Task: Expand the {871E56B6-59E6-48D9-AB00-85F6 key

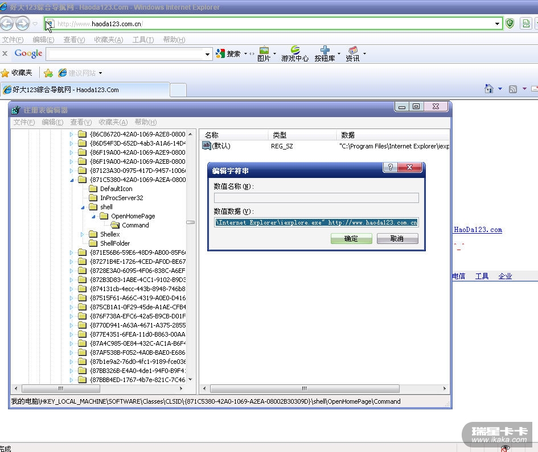Action: [71, 252]
